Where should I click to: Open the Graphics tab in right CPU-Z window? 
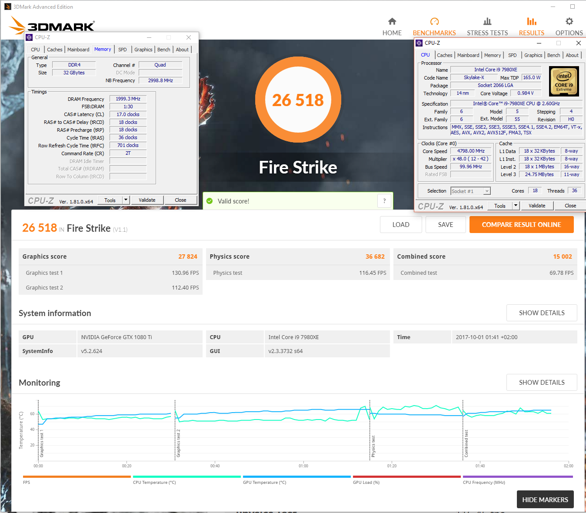point(533,55)
